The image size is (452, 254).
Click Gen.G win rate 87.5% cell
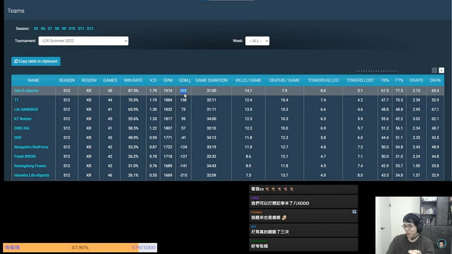(x=133, y=91)
